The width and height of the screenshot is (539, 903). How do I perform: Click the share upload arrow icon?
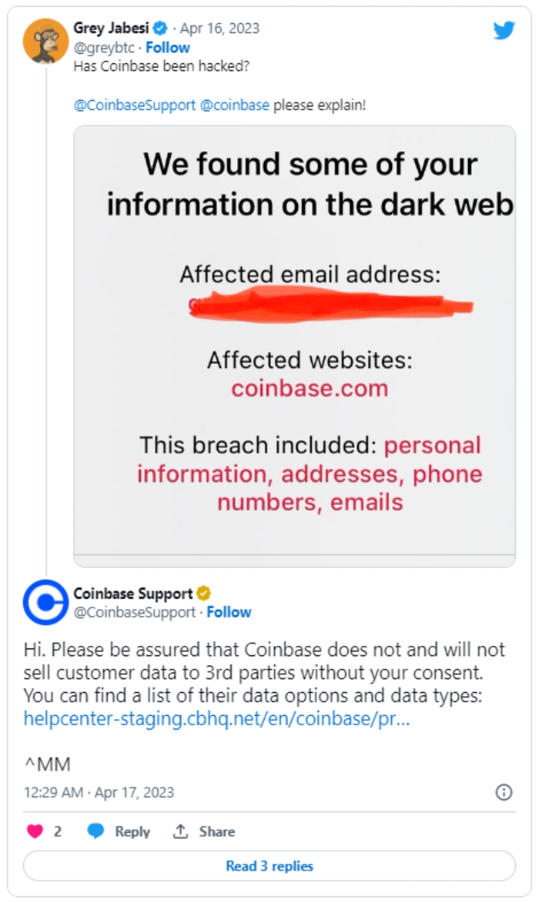click(181, 831)
